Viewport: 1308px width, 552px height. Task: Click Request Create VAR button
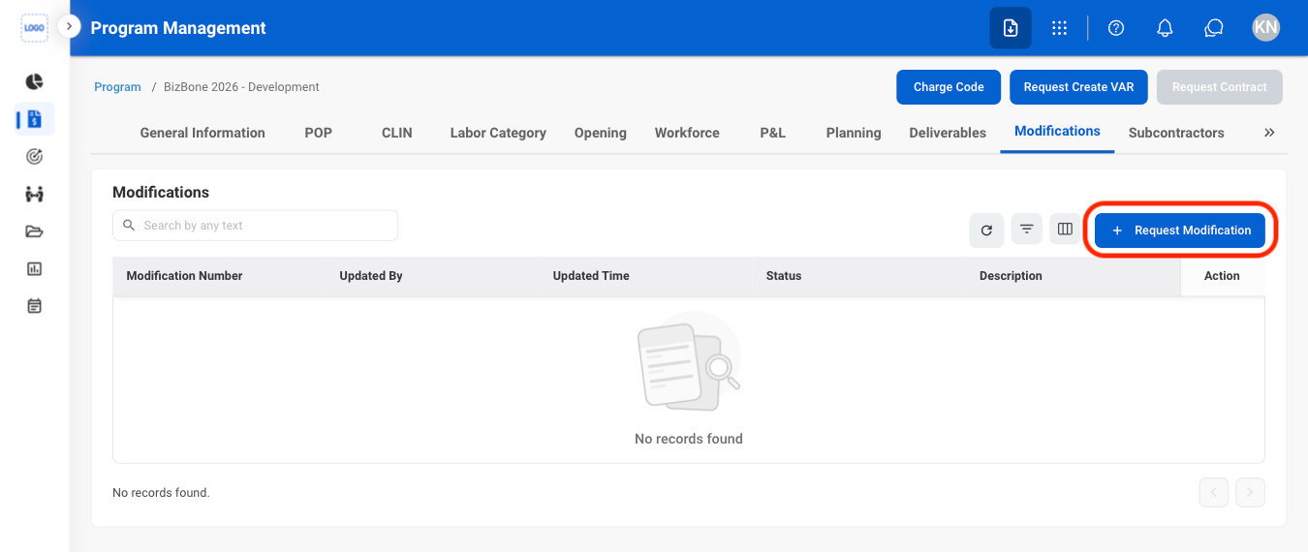click(x=1078, y=87)
